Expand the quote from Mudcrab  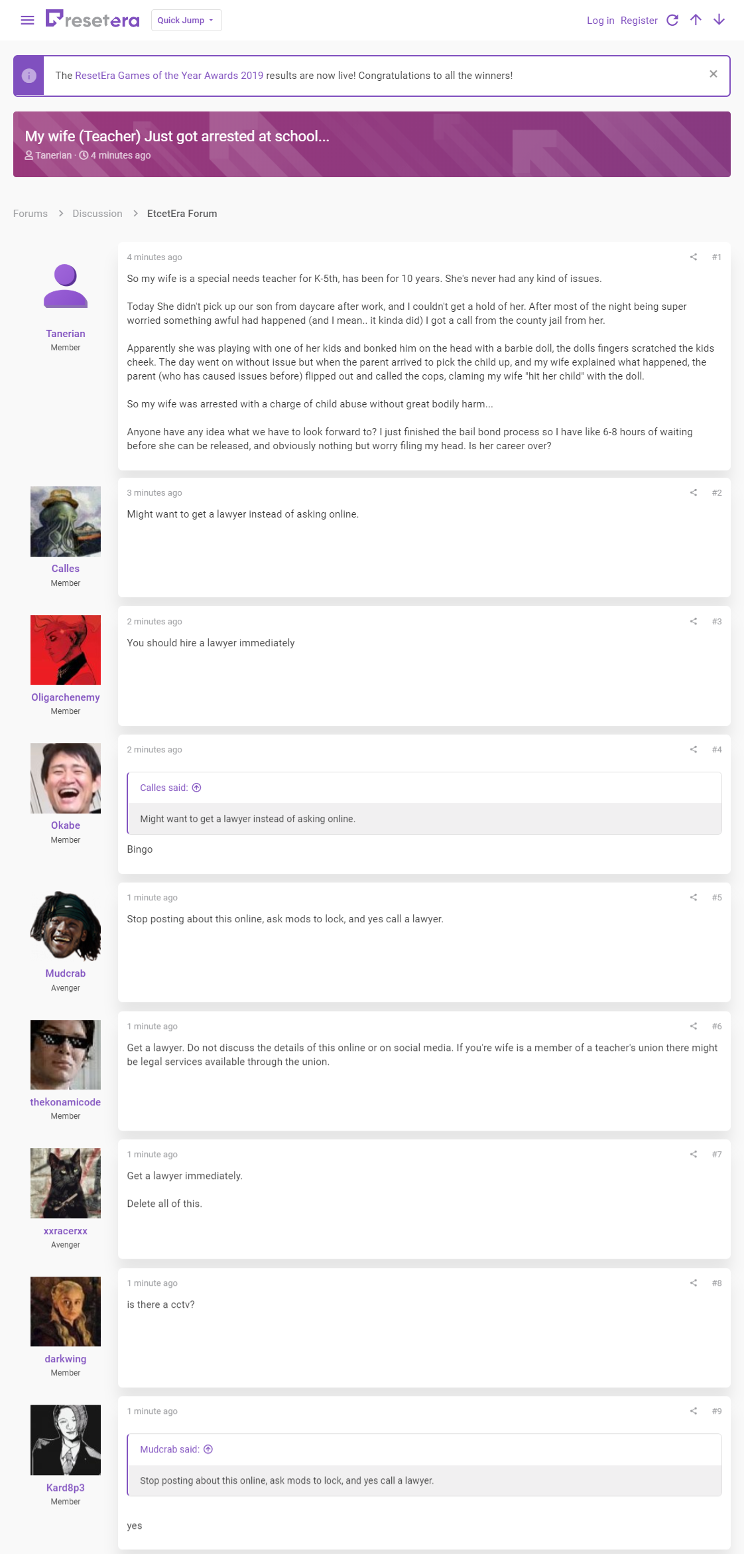208,1449
